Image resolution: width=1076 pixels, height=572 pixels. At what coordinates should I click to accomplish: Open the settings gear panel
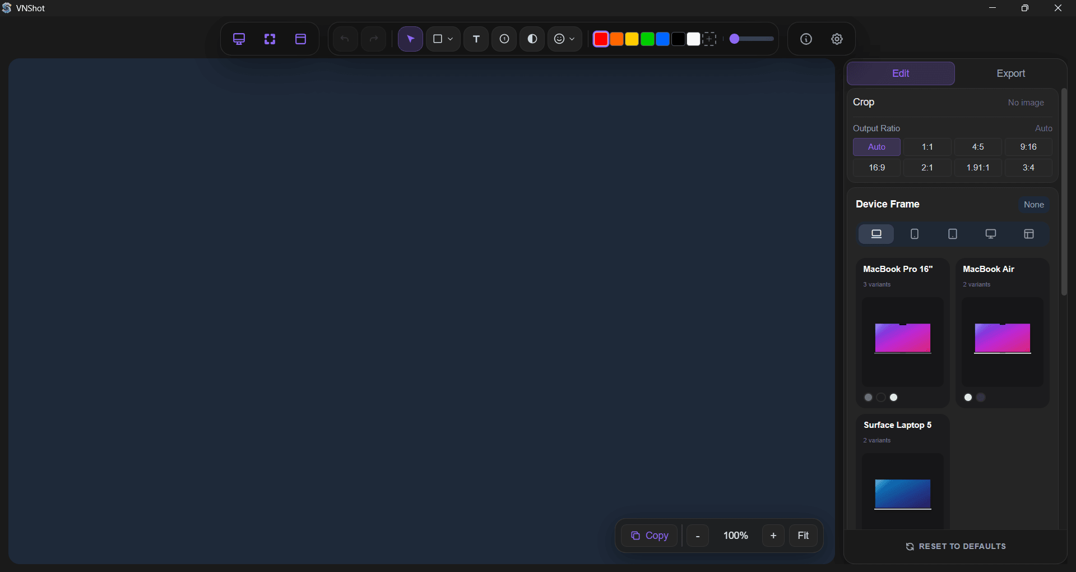(836, 39)
